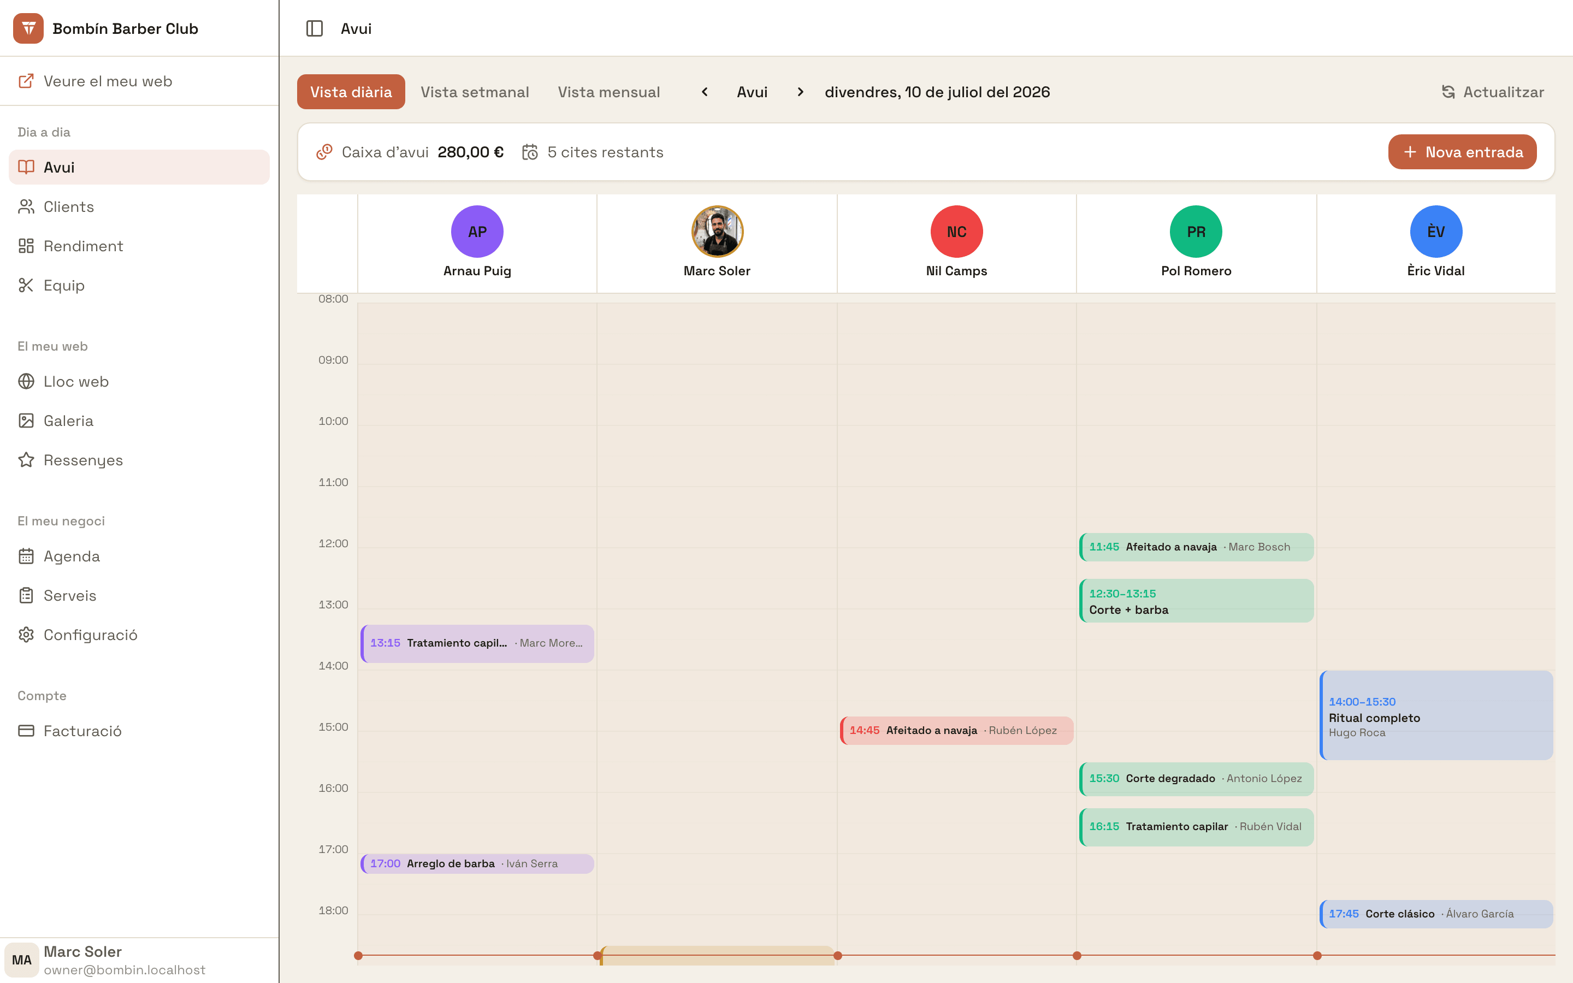Go to previous day chevron
Screen dimensions: 1573x983
[705, 92]
